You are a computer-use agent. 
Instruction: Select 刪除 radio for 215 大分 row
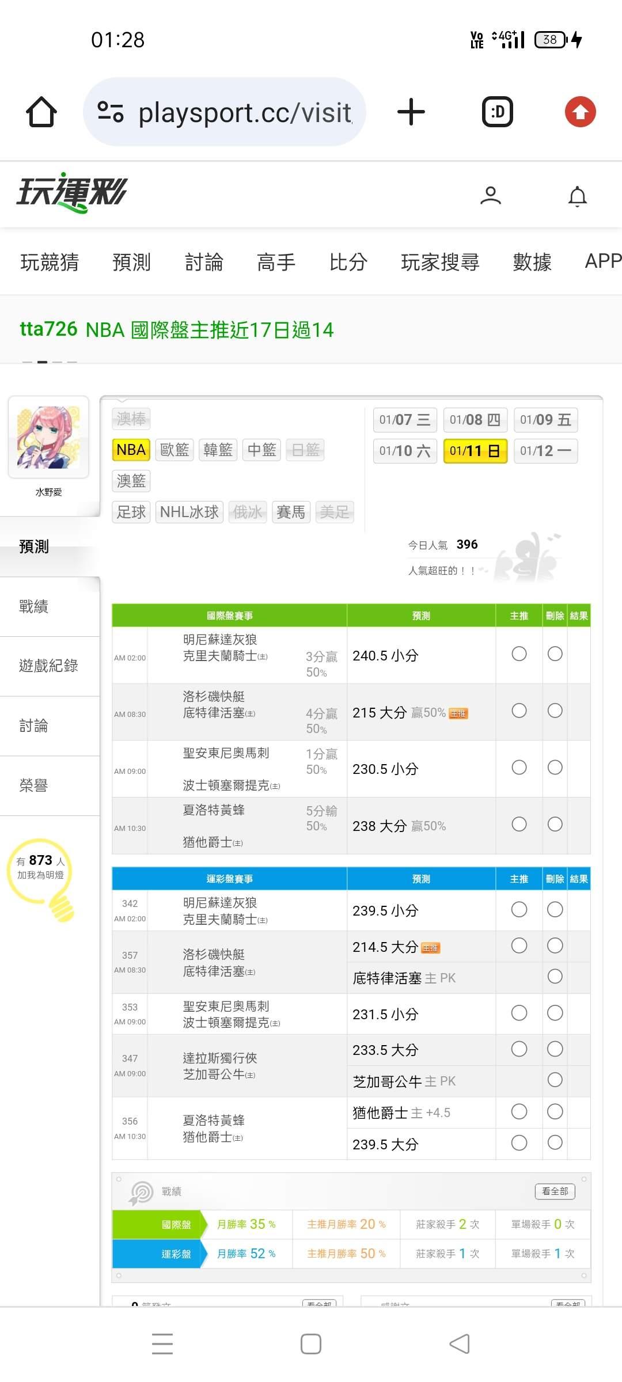(x=555, y=711)
